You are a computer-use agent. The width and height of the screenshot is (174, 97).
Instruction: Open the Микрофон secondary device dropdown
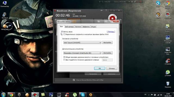pyautogui.click(x=82, y=53)
